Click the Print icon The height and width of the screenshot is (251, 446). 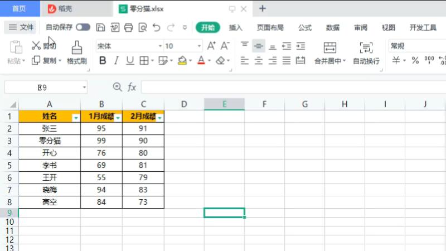(x=128, y=27)
